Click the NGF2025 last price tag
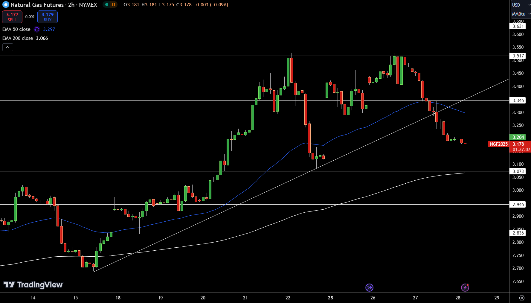531x303 pixels. point(499,144)
